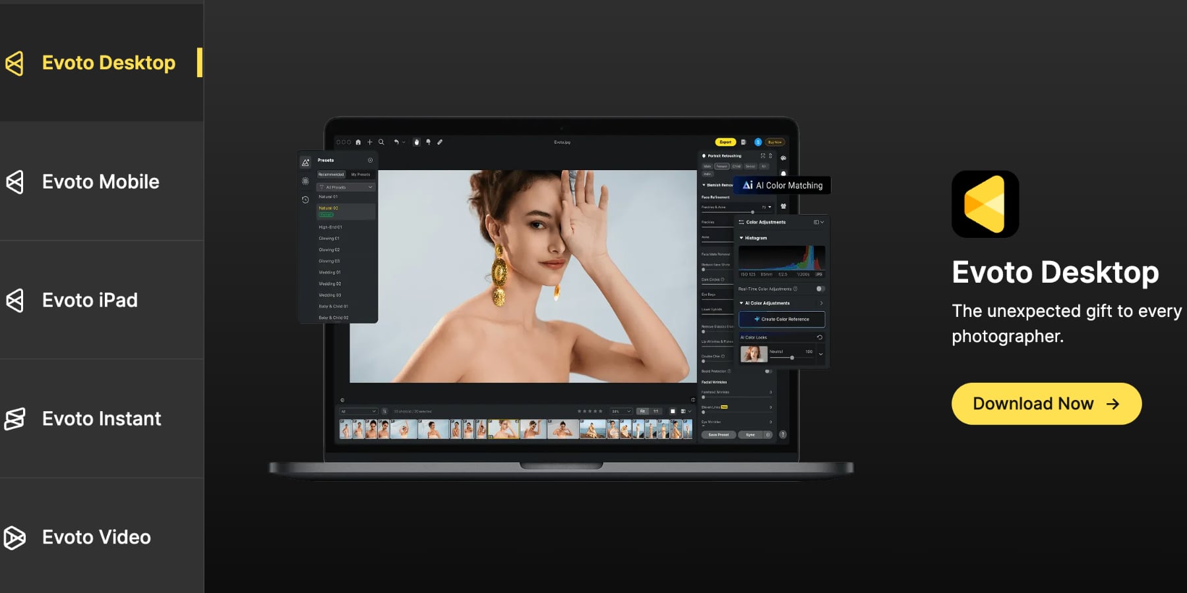Click the undo arrow icon
1187x593 pixels.
(396, 142)
